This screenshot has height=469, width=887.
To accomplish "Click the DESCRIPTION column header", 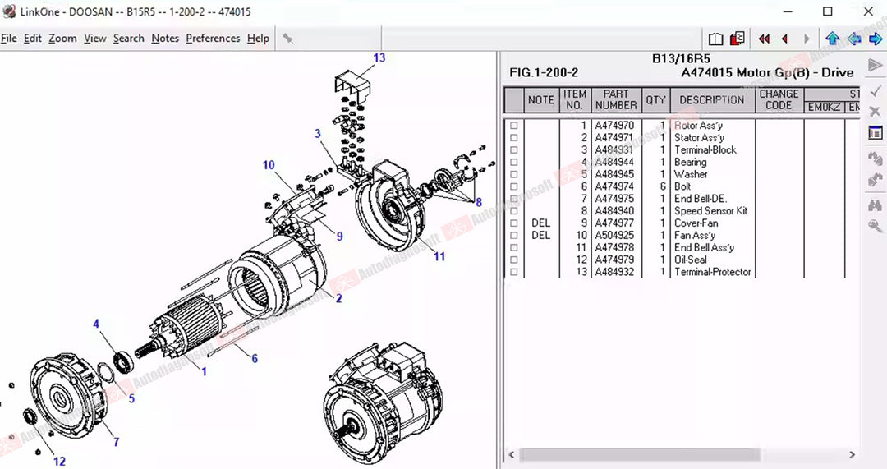I will (x=712, y=99).
